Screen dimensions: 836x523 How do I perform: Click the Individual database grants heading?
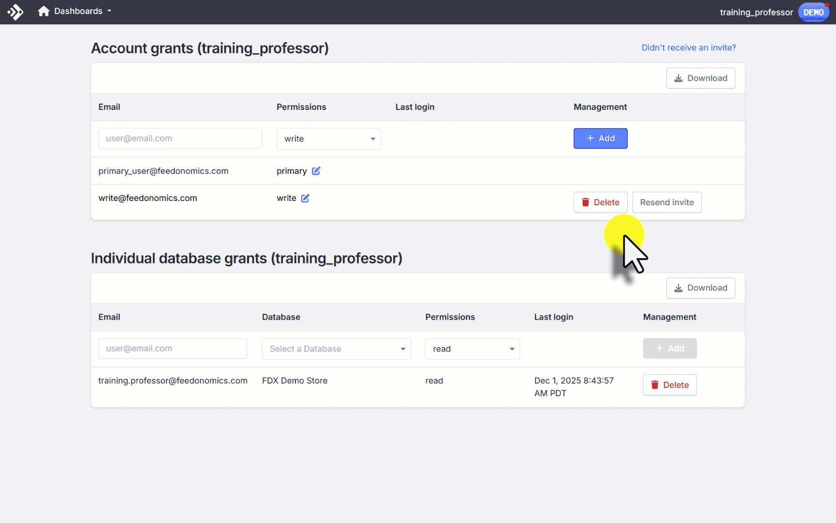coord(247,259)
